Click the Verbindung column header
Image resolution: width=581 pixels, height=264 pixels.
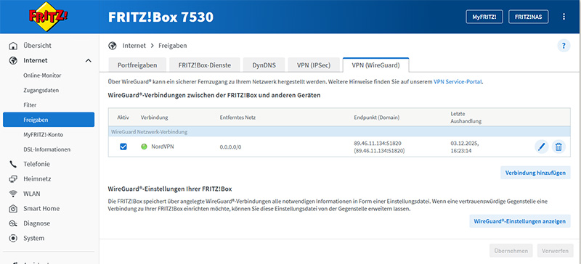point(154,117)
